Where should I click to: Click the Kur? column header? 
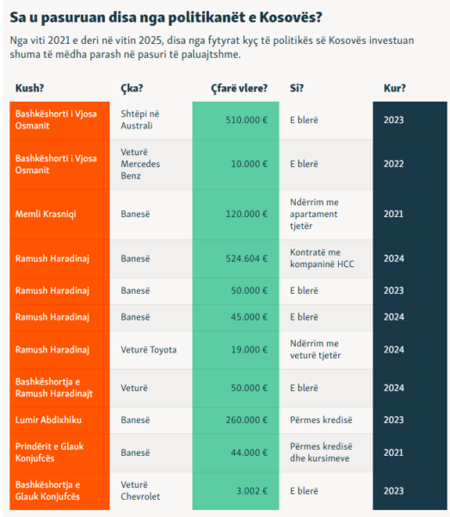(395, 88)
